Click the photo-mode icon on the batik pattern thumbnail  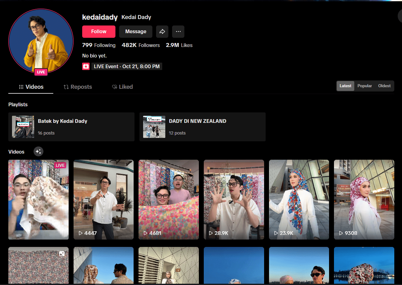(62, 254)
